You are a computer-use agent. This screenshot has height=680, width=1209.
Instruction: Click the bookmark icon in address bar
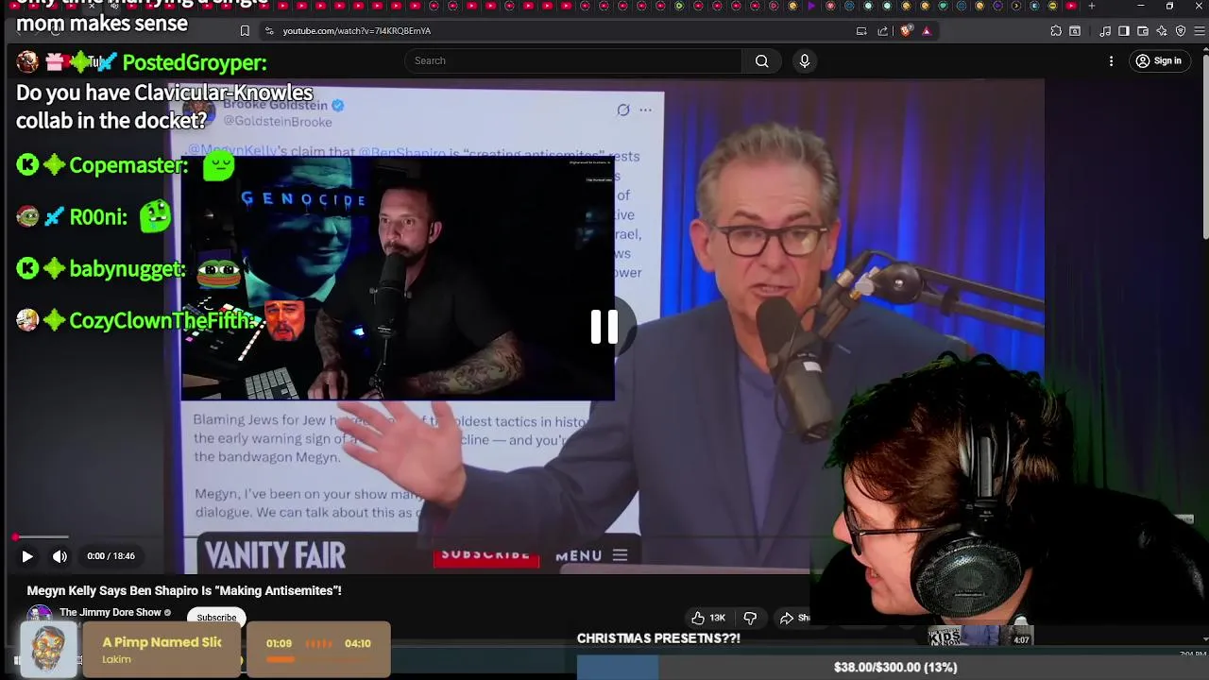click(x=245, y=30)
